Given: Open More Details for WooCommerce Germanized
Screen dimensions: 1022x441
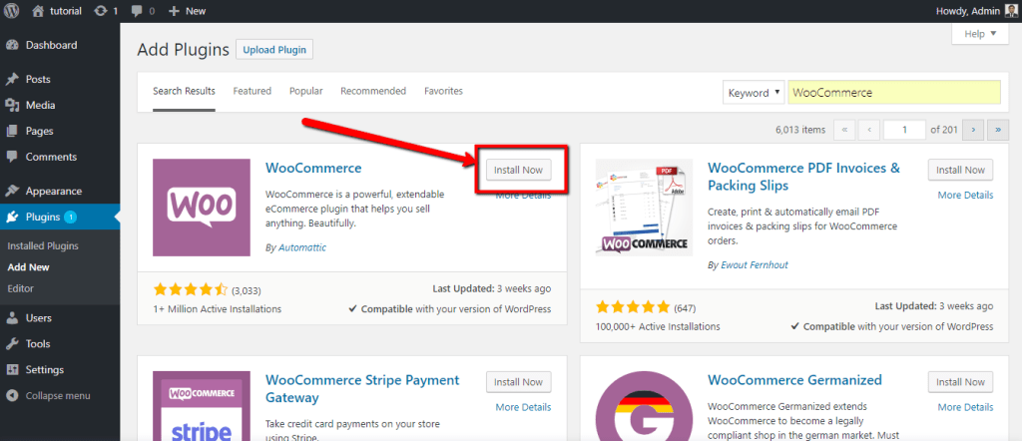Looking at the screenshot, I should pyautogui.click(x=965, y=407).
